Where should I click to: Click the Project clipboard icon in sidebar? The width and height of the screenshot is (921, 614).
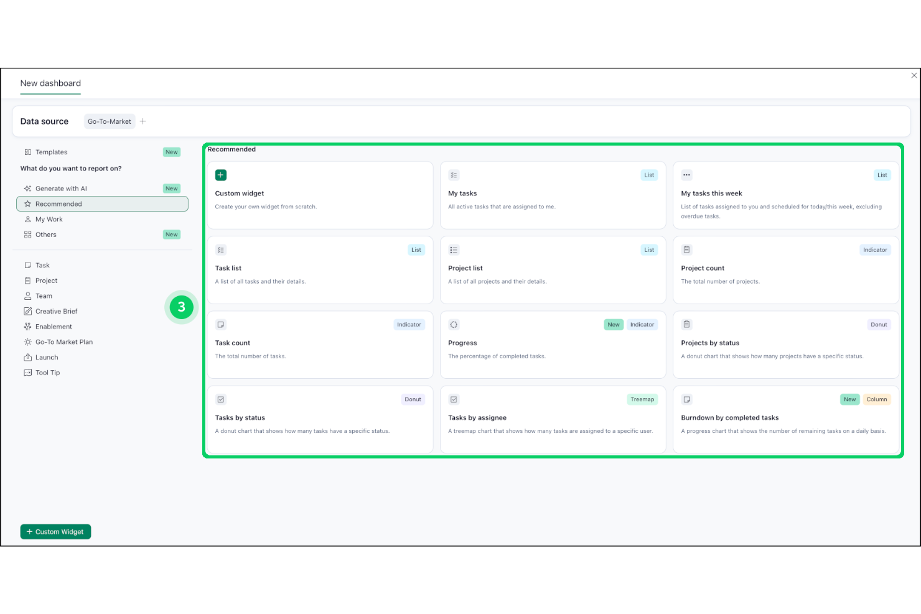click(27, 281)
